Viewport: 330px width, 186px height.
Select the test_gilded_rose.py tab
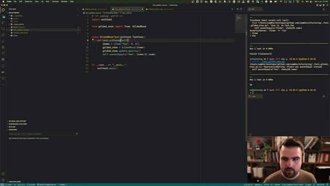127,9
